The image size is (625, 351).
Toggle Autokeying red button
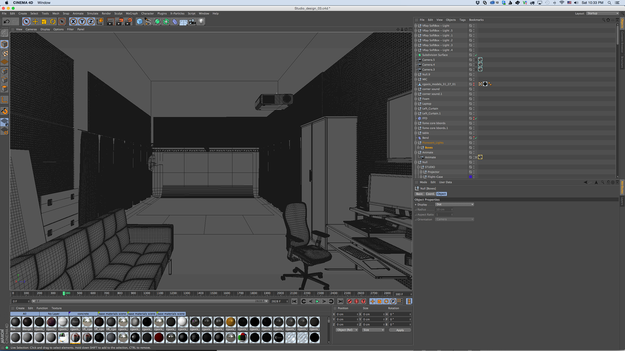tap(356, 301)
